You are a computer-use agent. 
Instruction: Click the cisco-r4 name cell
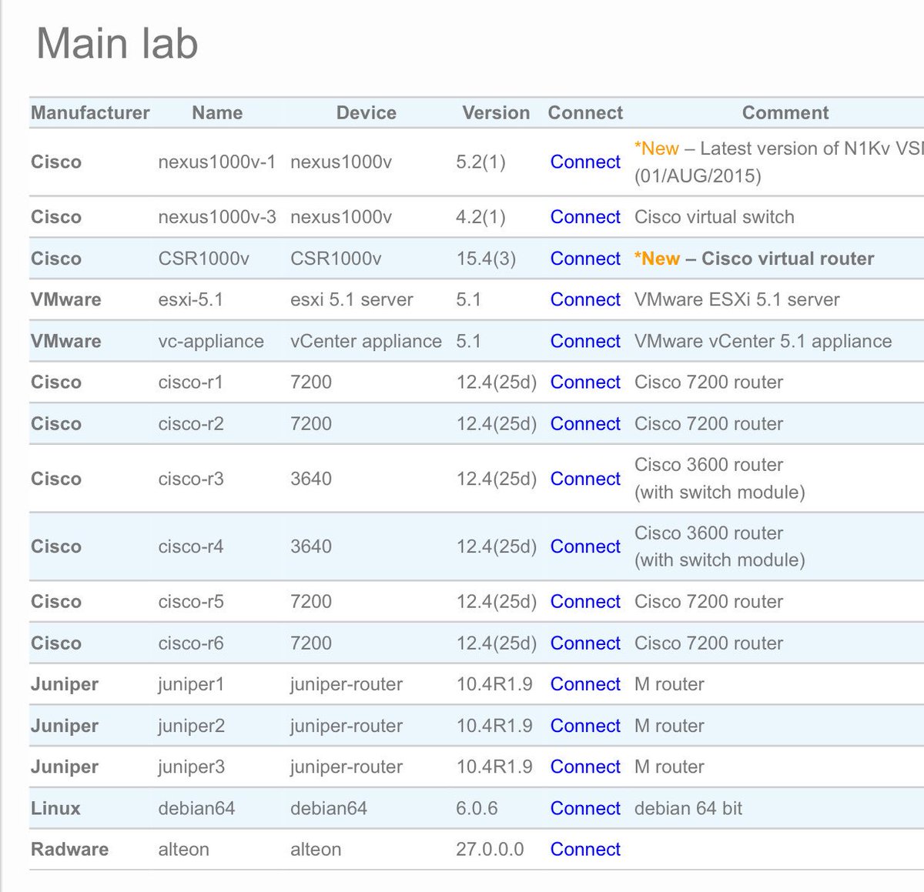[x=191, y=546]
